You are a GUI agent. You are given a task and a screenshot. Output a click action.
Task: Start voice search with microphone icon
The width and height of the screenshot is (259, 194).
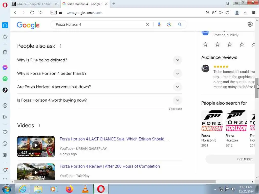tap(159, 25)
